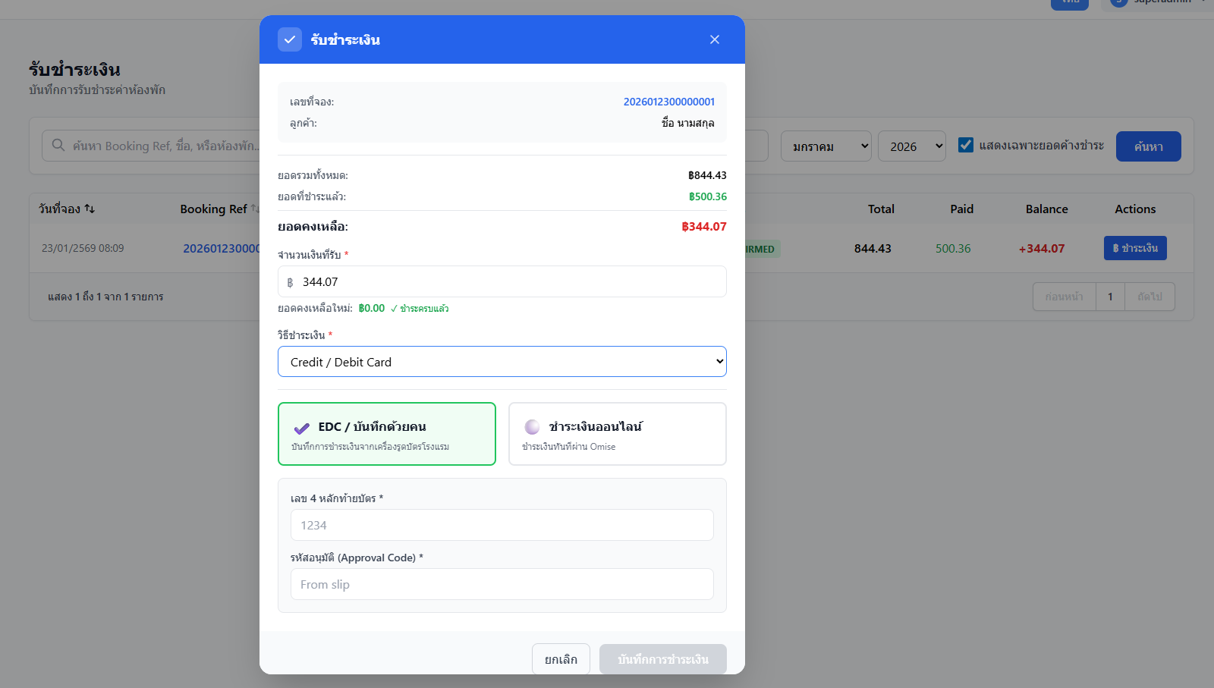The height and width of the screenshot is (688, 1214).
Task: Click the ถัดไป next page item
Action: tap(1150, 297)
